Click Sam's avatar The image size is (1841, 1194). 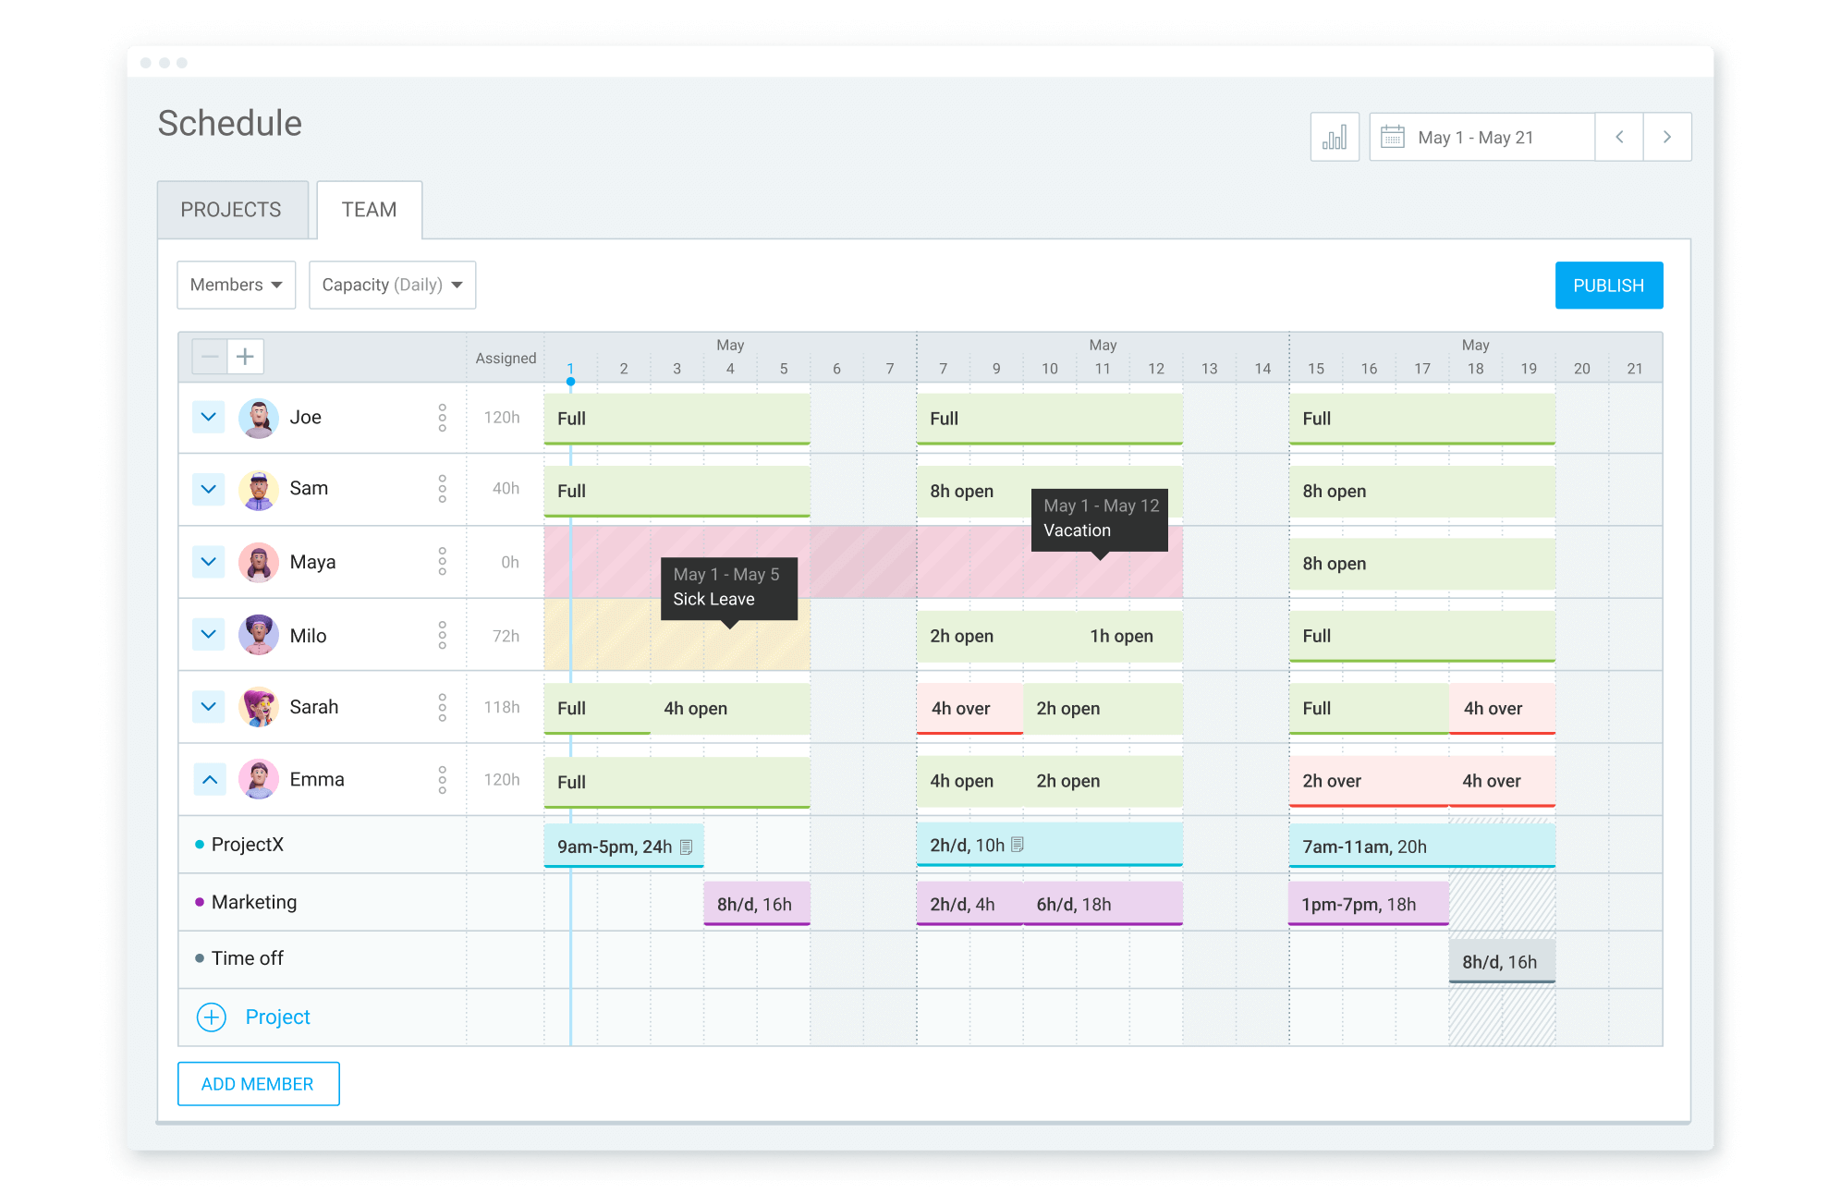(x=259, y=490)
